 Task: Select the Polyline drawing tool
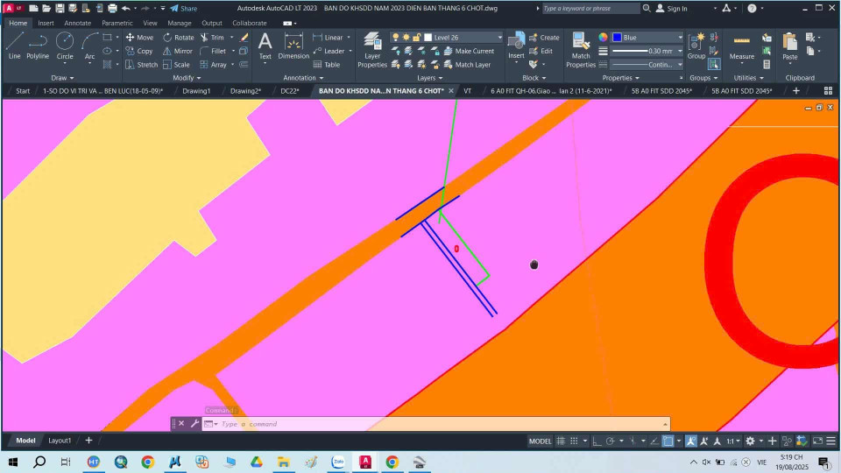tap(38, 45)
